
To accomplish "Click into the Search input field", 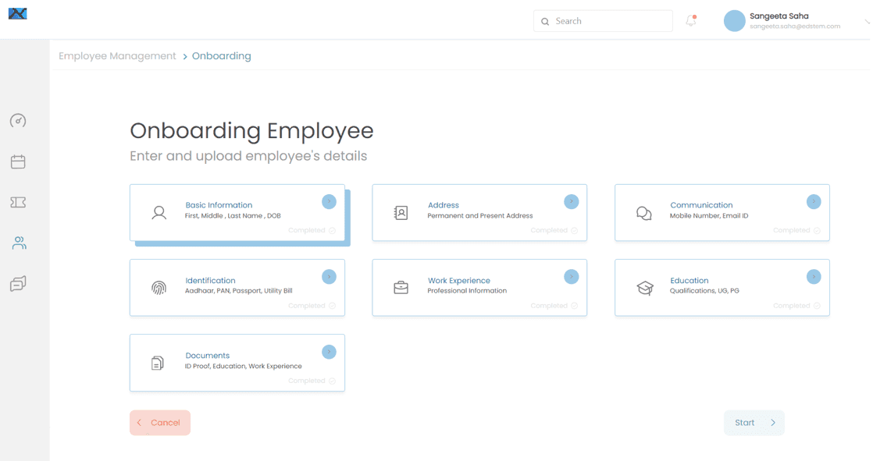I will [609, 21].
